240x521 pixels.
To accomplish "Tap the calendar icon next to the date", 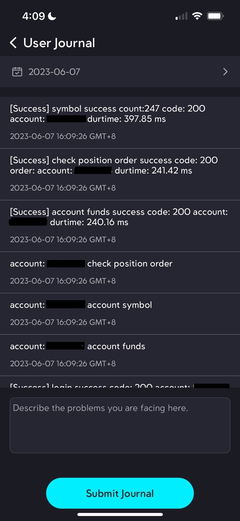I will pyautogui.click(x=17, y=72).
